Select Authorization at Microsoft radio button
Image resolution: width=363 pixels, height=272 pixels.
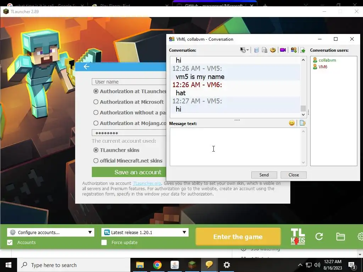click(96, 102)
